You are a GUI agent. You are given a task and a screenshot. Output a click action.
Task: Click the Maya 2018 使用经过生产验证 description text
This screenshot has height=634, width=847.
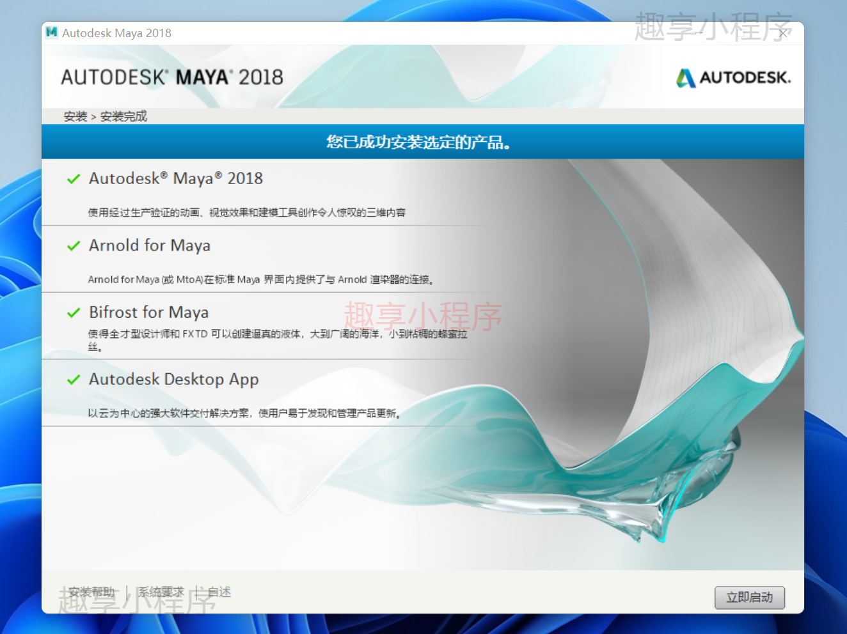(x=247, y=213)
